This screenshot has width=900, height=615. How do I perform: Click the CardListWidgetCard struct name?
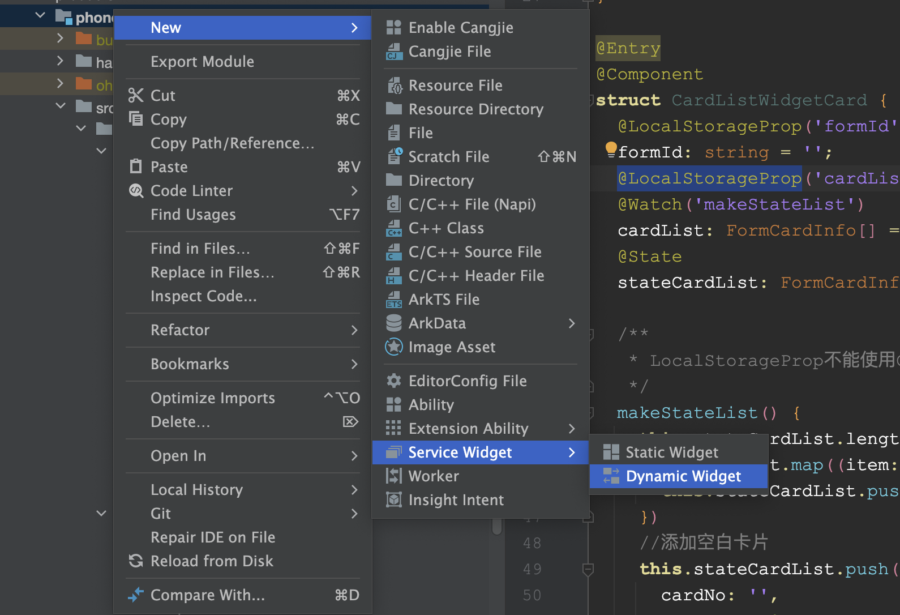tap(769, 100)
